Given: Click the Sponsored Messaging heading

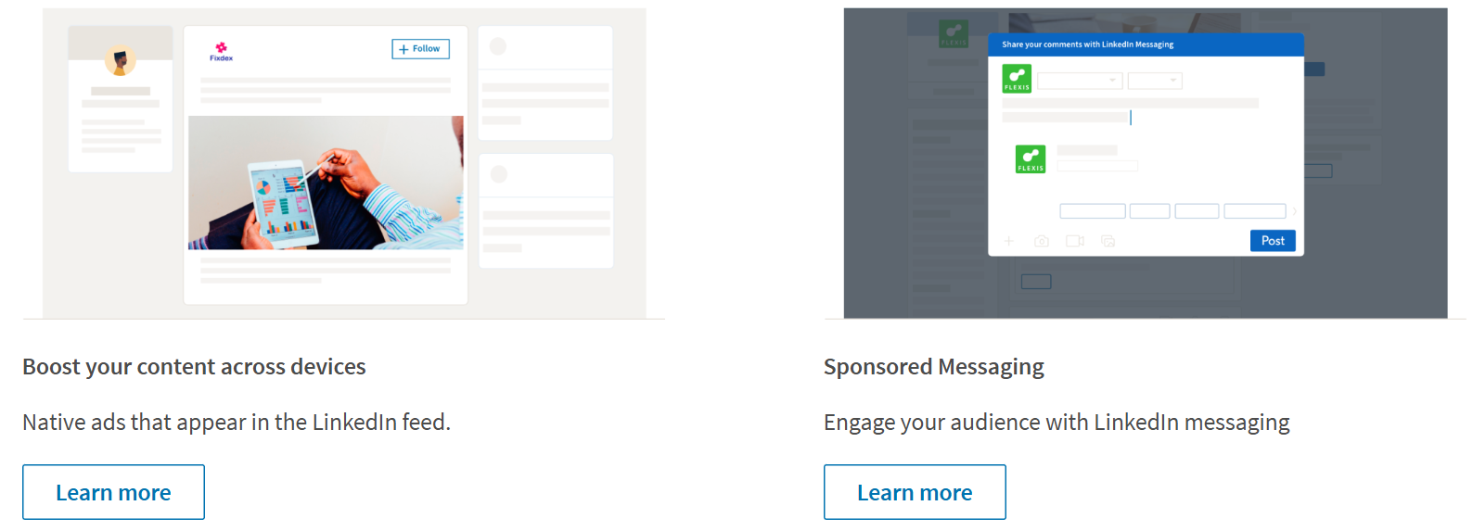Looking at the screenshot, I should point(933,367).
